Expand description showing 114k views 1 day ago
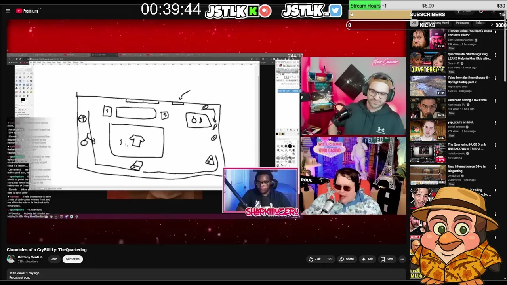The image size is (507, 285). pos(206,275)
